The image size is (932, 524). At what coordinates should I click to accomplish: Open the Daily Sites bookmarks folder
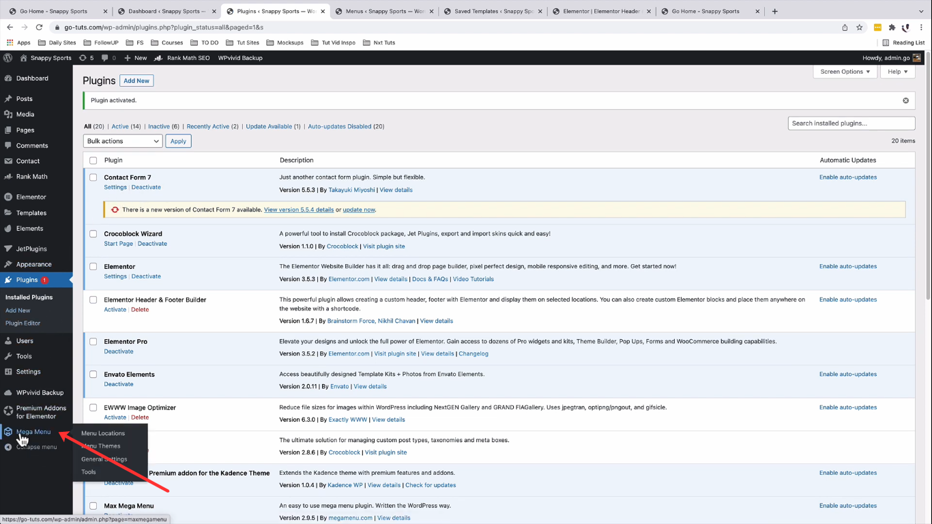pos(57,42)
